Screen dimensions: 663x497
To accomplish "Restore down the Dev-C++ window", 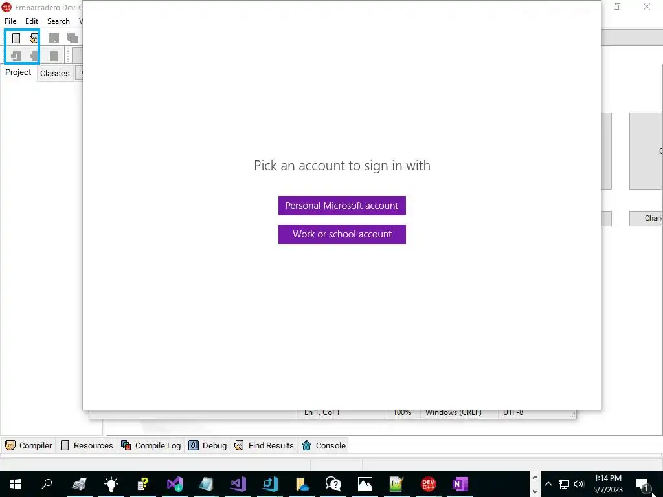I will tap(617, 6).
